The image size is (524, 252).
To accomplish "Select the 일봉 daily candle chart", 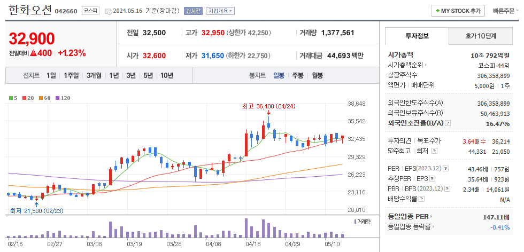I will pyautogui.click(x=279, y=75).
